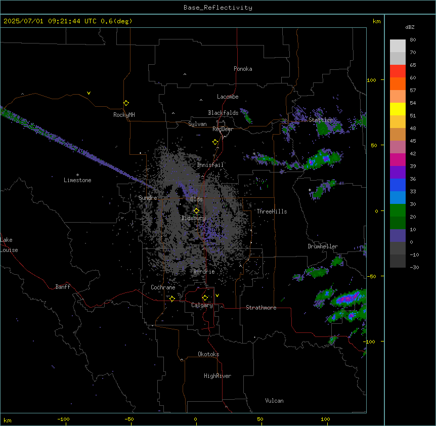Image resolution: width=436 pixels, height=426 pixels.
Task: Click the HighRiver city label
Action: 217,376
